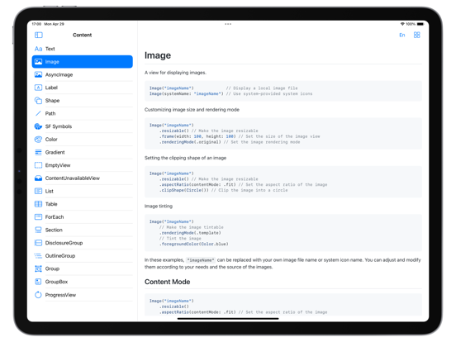Click the code block with .foregroundColor(Color.blue)
This screenshot has width=456, height=342.
pos(283,233)
